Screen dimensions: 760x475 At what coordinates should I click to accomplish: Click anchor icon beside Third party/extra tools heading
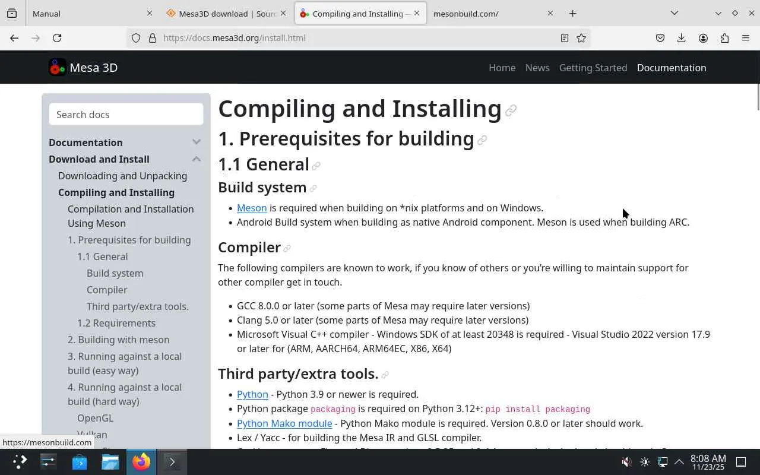pyautogui.click(x=385, y=375)
